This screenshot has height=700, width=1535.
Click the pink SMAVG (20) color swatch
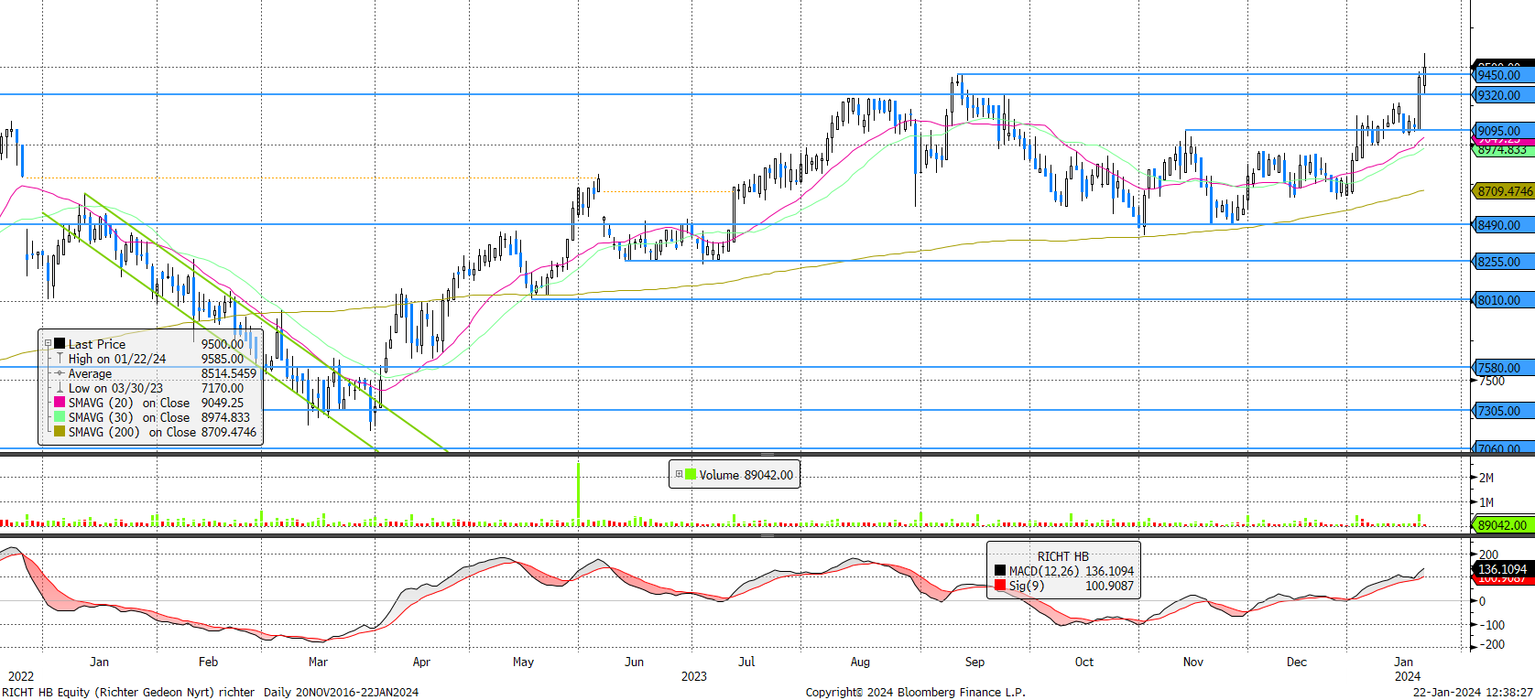(60, 403)
